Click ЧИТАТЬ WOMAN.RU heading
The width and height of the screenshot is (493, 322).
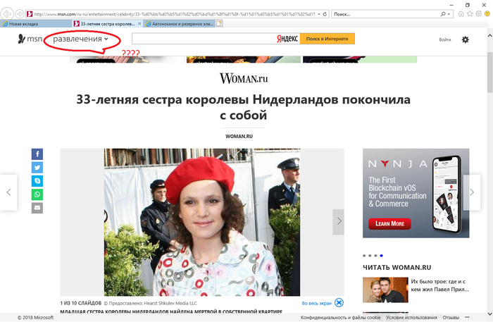click(397, 268)
